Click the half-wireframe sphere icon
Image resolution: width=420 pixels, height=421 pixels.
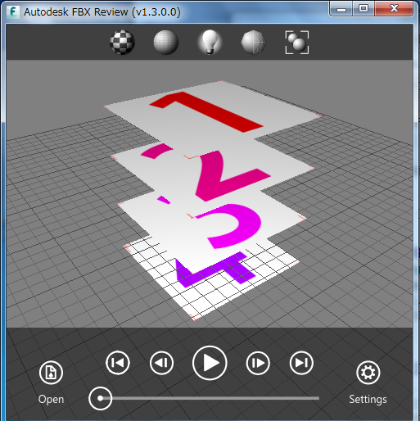[x=253, y=43]
